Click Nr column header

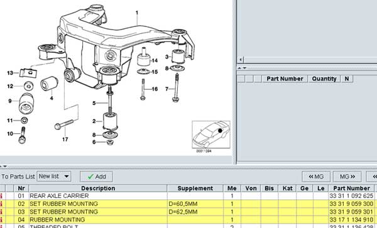coord(21,188)
